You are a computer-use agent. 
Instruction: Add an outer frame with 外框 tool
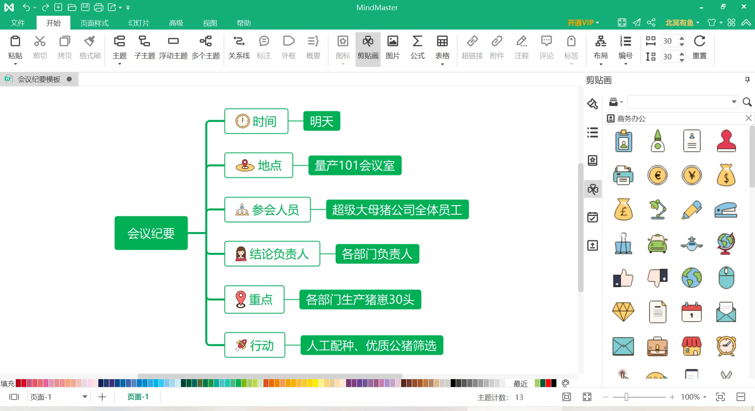(289, 47)
